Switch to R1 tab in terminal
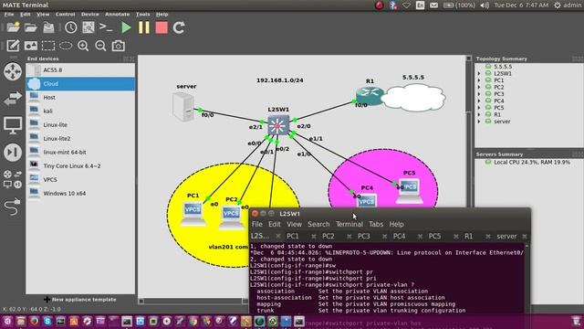The width and height of the screenshot is (584, 329). click(x=468, y=236)
